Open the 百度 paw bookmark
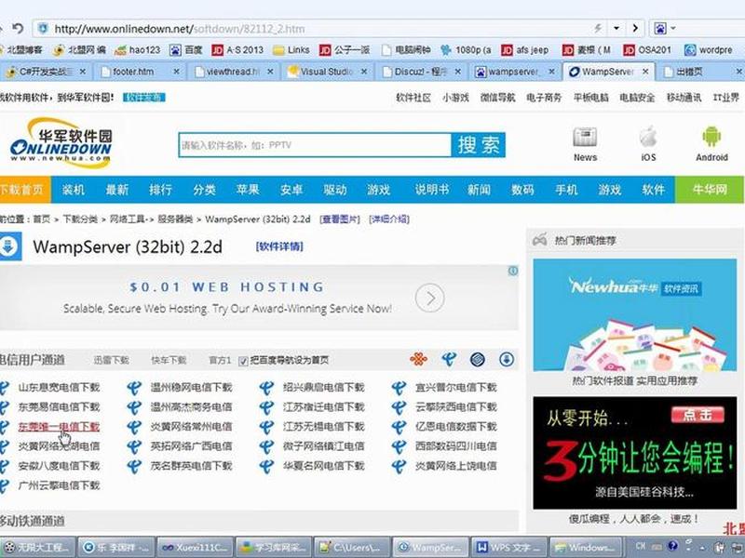 click(186, 50)
